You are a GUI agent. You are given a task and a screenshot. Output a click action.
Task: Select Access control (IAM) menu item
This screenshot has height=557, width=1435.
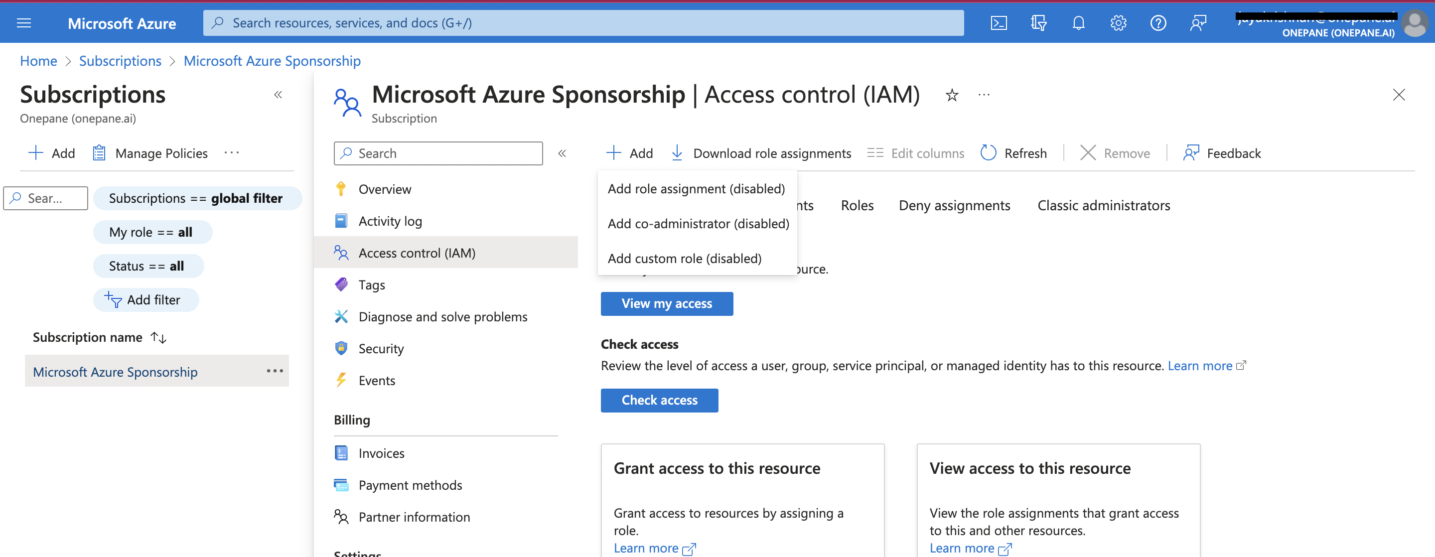(445, 253)
